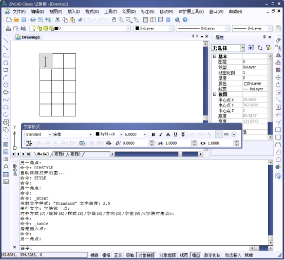The image size is (284, 260).
Task: Click the Copy icon
Action: [x=65, y=19]
